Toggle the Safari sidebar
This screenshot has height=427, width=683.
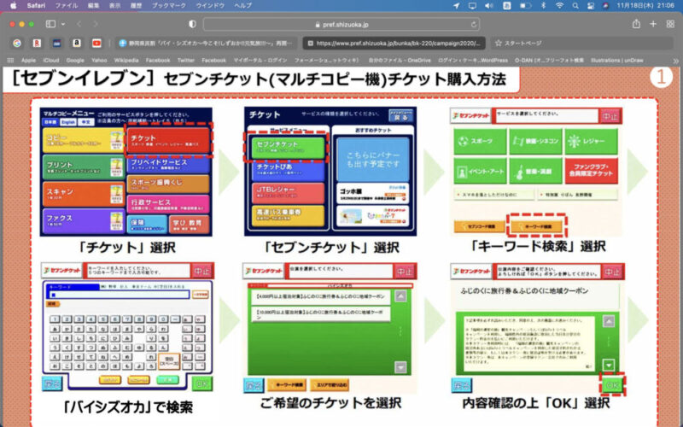pyautogui.click(x=50, y=25)
